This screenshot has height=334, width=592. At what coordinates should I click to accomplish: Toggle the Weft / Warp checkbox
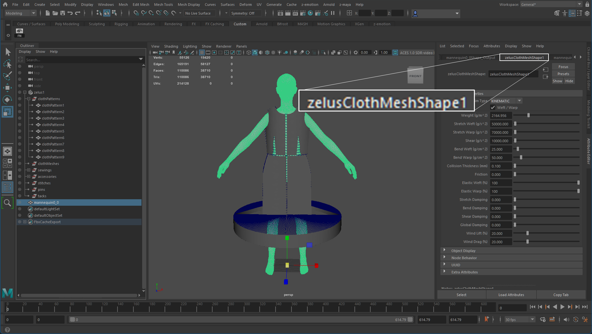coord(493,107)
